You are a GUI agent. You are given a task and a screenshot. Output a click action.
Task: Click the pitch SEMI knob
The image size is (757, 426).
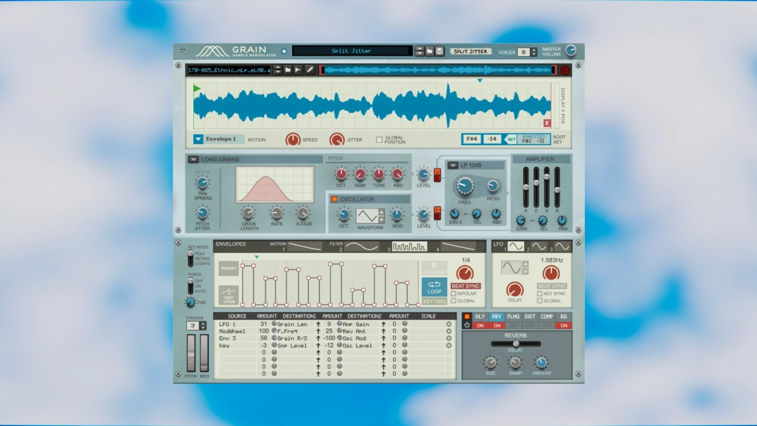[x=360, y=174]
